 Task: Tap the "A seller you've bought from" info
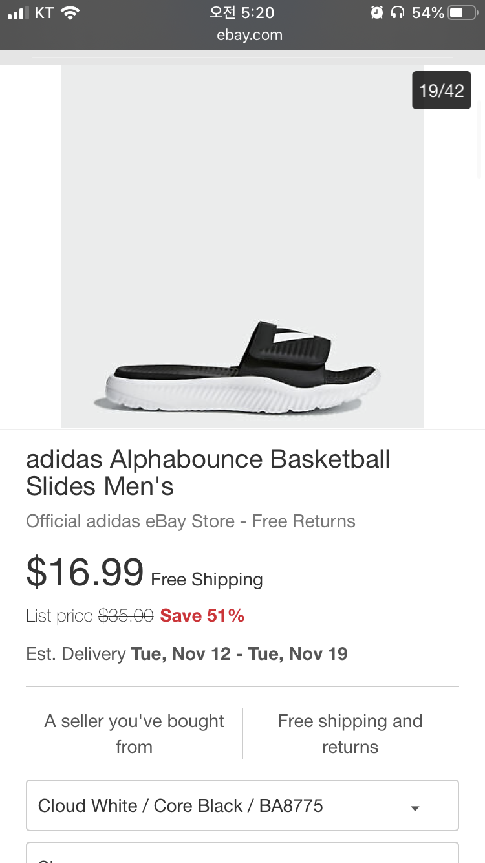[134, 734]
